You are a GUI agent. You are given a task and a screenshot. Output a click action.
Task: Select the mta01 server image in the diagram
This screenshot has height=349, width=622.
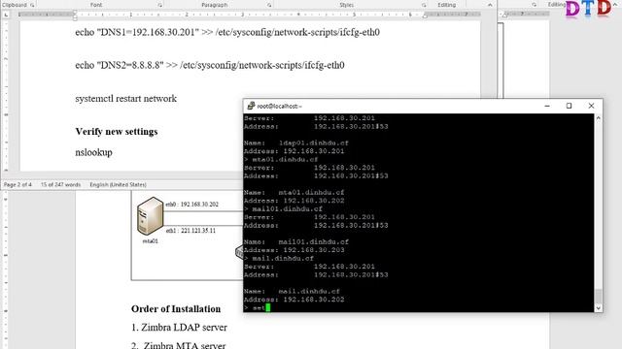click(x=150, y=216)
